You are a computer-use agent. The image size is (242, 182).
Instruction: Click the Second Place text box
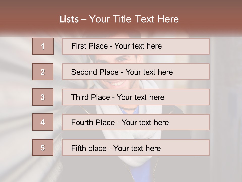click(x=136, y=72)
